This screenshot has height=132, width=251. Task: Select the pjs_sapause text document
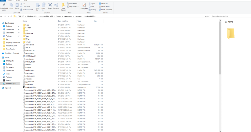click(30, 82)
